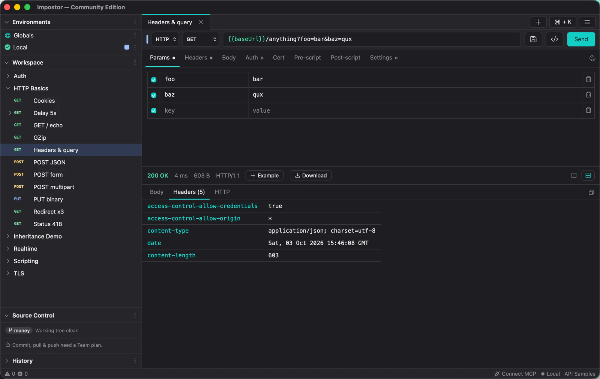600x379 pixels.
Task: Click the Download response button
Action: (x=311, y=176)
